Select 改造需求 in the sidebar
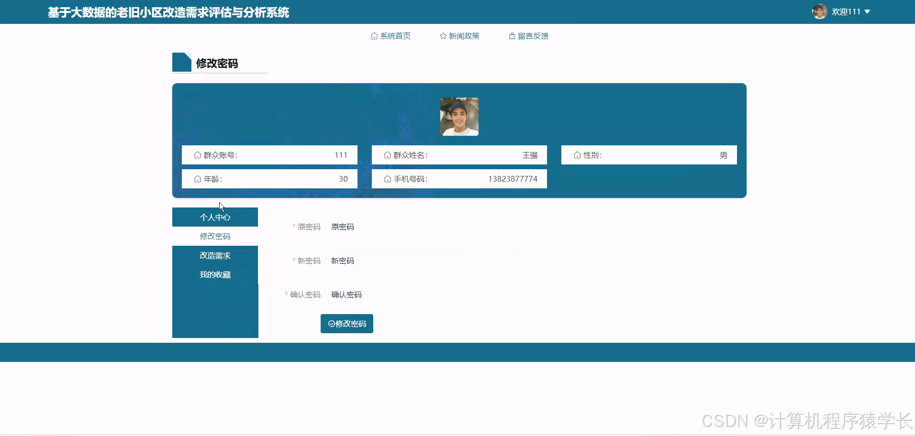The image size is (915, 436). (215, 255)
